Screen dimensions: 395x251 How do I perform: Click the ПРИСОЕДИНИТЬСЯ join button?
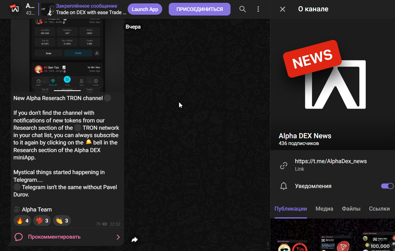pyautogui.click(x=199, y=9)
